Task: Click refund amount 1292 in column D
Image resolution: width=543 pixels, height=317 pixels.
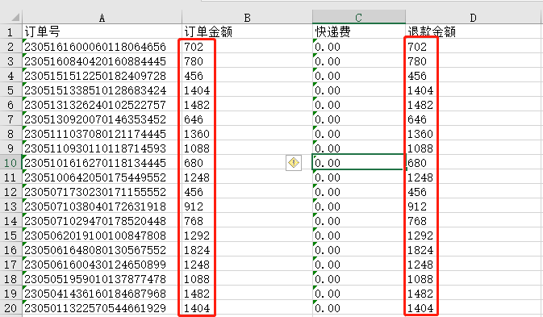Action: coord(473,236)
